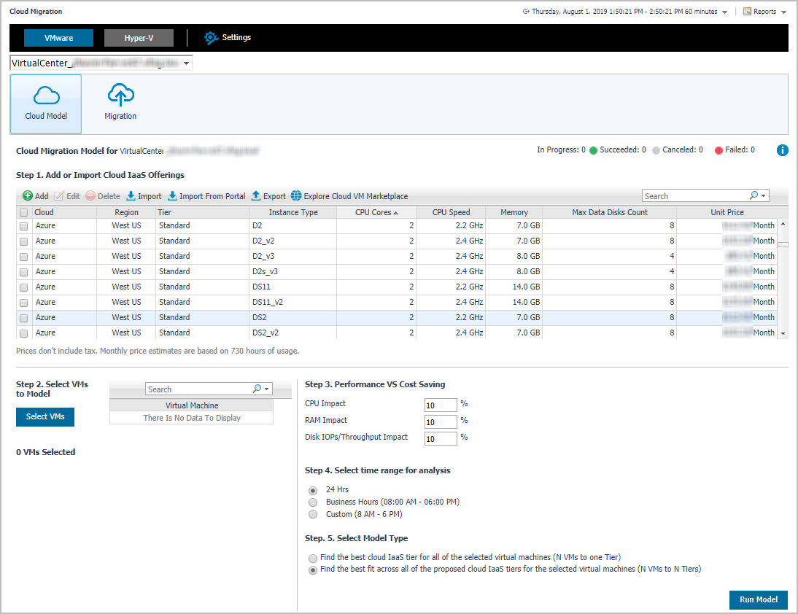Click the Run Model button
The width and height of the screenshot is (798, 614).
(x=759, y=599)
